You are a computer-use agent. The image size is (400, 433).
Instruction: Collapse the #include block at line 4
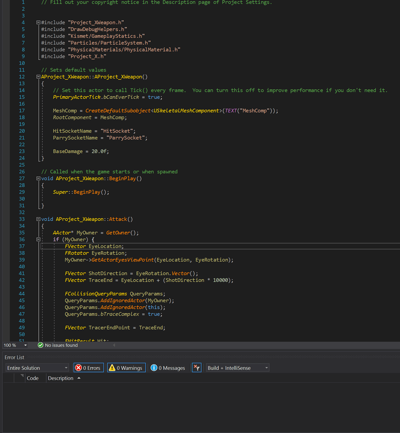pyautogui.click(x=39, y=23)
